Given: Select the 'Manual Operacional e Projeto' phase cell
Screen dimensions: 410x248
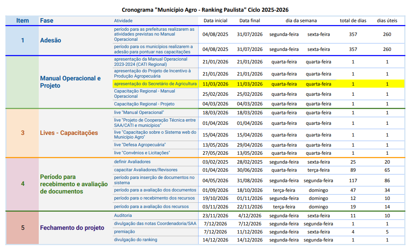Looking at the screenshot, I should click(70, 82).
